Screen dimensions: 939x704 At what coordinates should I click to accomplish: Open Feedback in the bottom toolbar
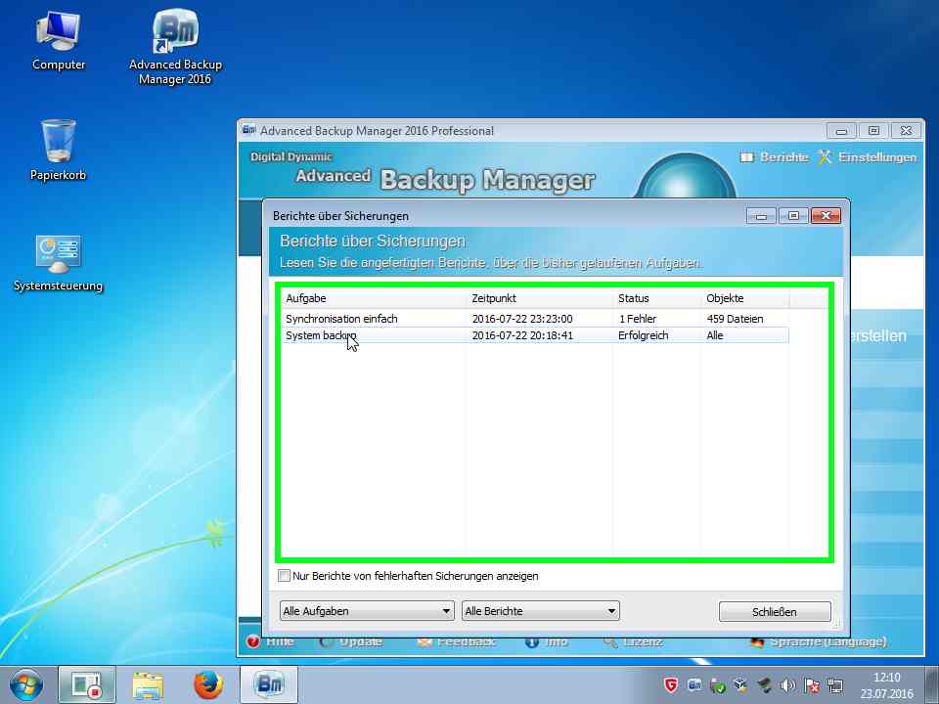point(457,641)
